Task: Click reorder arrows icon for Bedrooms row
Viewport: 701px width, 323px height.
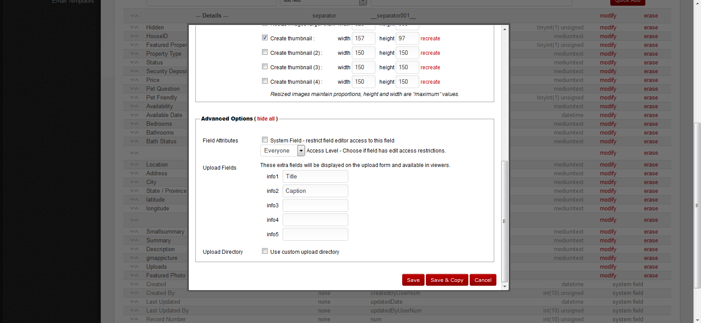Action: pos(134,124)
